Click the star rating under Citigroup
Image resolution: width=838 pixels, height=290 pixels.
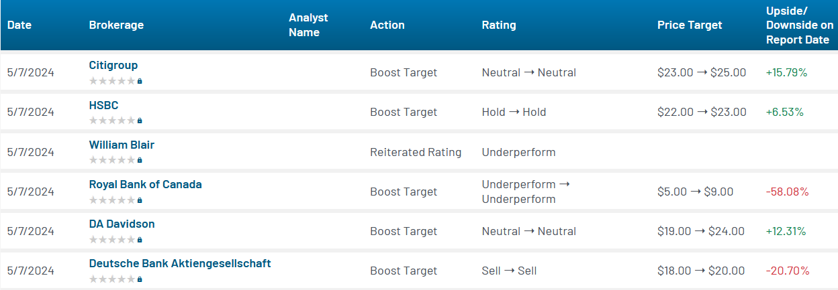(112, 81)
